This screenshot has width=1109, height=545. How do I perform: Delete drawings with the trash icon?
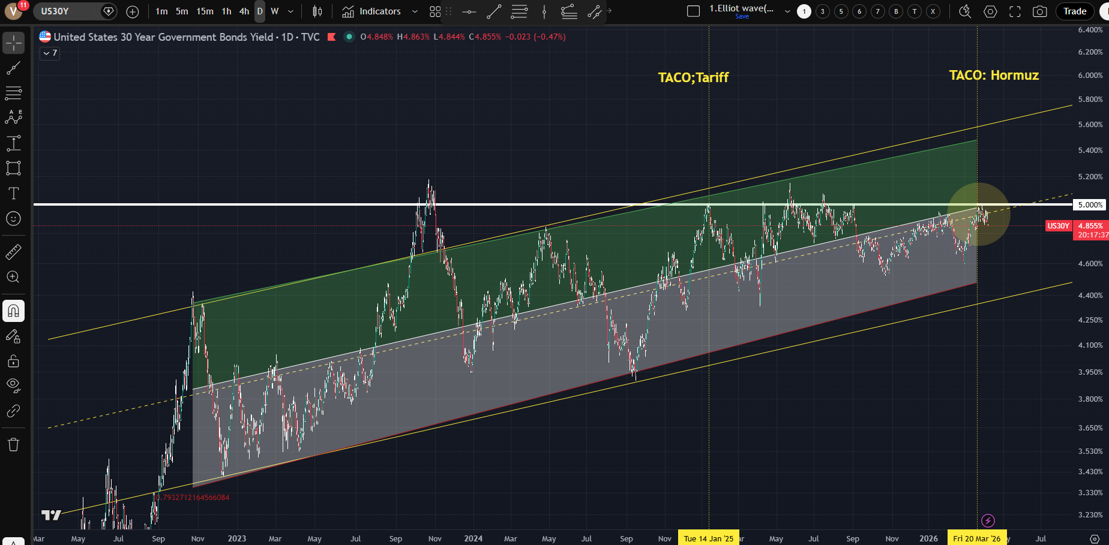pyautogui.click(x=13, y=444)
